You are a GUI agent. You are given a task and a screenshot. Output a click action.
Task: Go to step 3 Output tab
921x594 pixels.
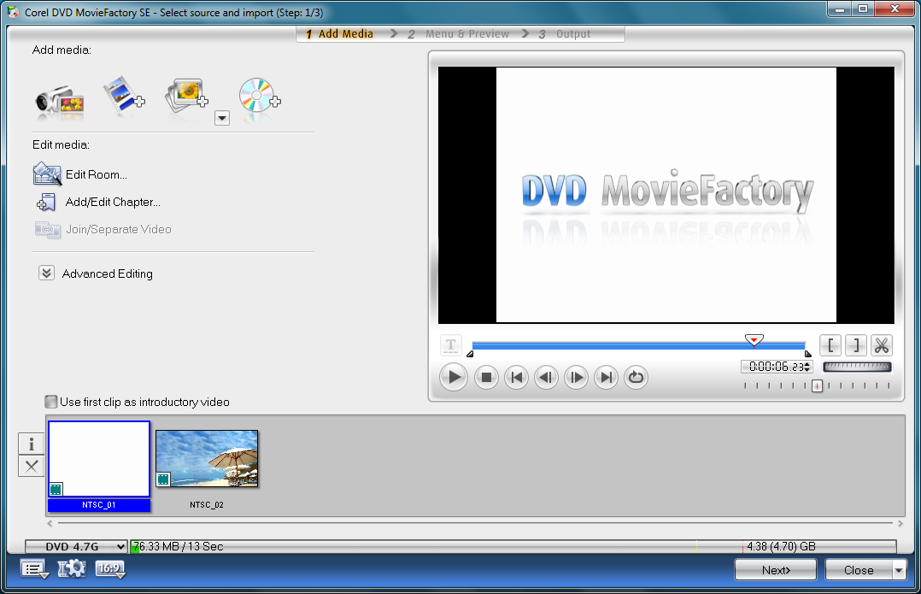[x=565, y=34]
